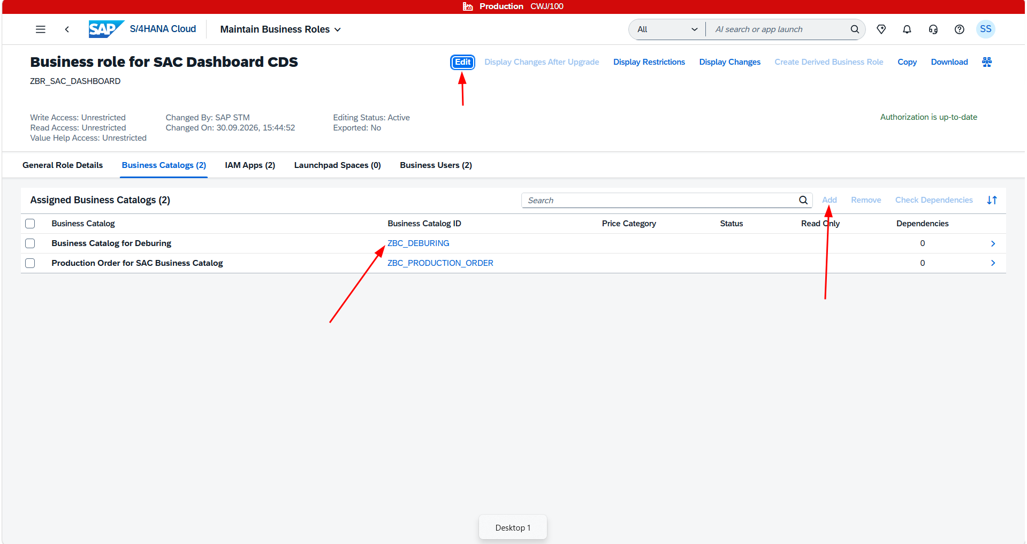The image size is (1027, 544).
Task: Select the Business Catalogs (2) tab
Action: click(x=164, y=165)
